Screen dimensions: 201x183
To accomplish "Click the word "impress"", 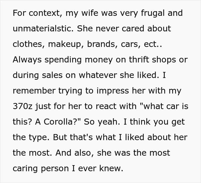I will 113,91.
